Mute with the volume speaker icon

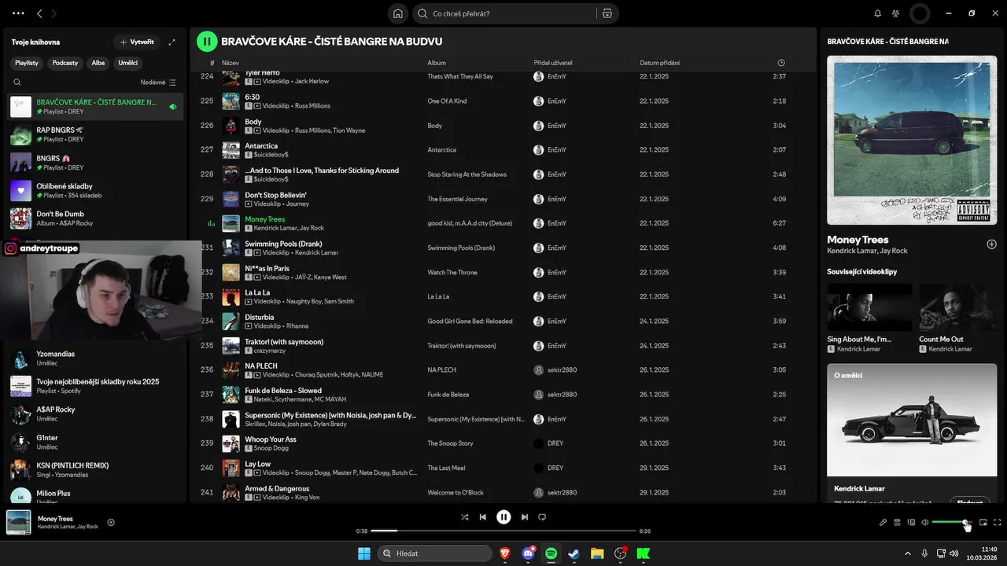[x=925, y=522]
